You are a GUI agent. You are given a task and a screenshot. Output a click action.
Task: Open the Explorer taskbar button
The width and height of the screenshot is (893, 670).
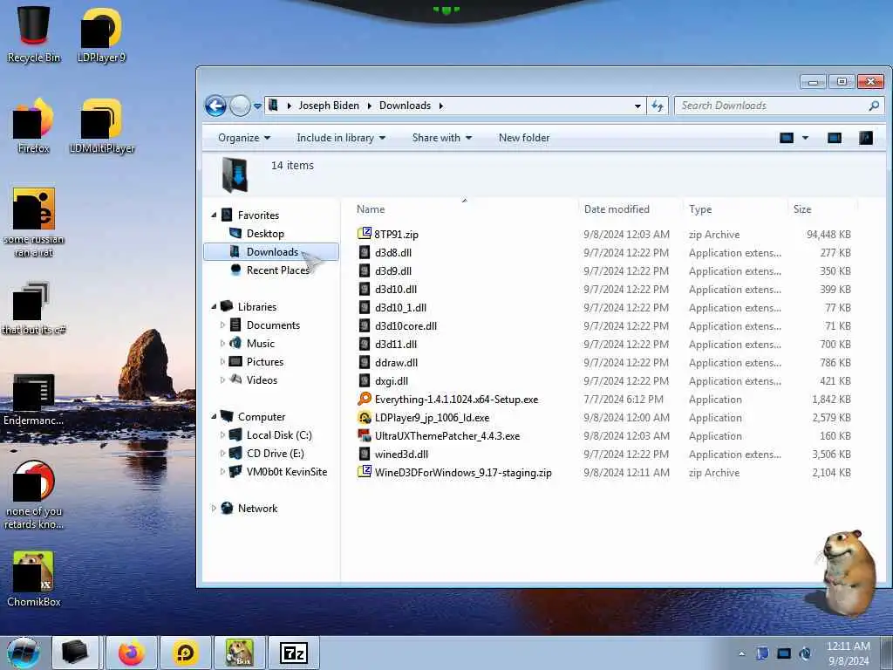[x=75, y=653]
